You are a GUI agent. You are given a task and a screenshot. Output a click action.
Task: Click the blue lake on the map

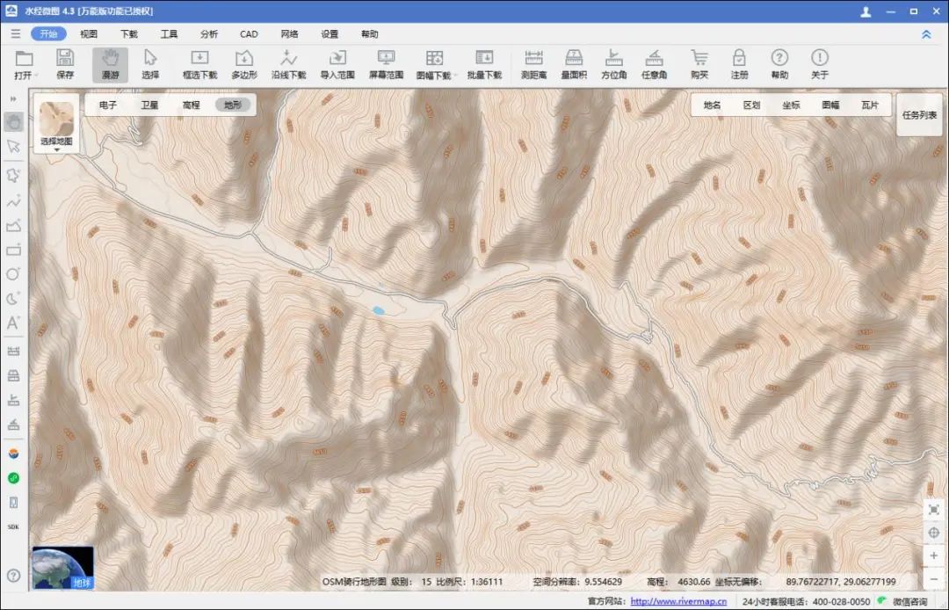tap(378, 310)
